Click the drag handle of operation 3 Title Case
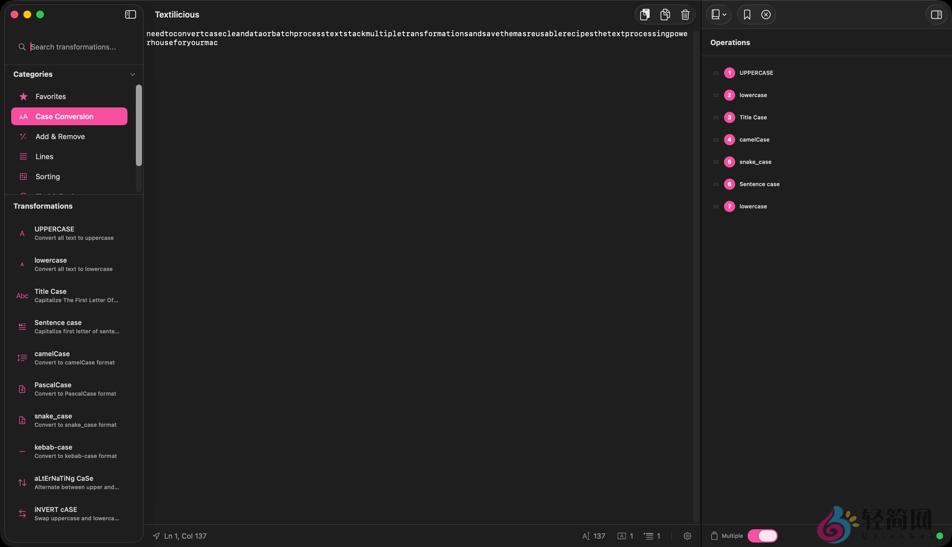Screen dimensions: 952x547 [x=716, y=118]
